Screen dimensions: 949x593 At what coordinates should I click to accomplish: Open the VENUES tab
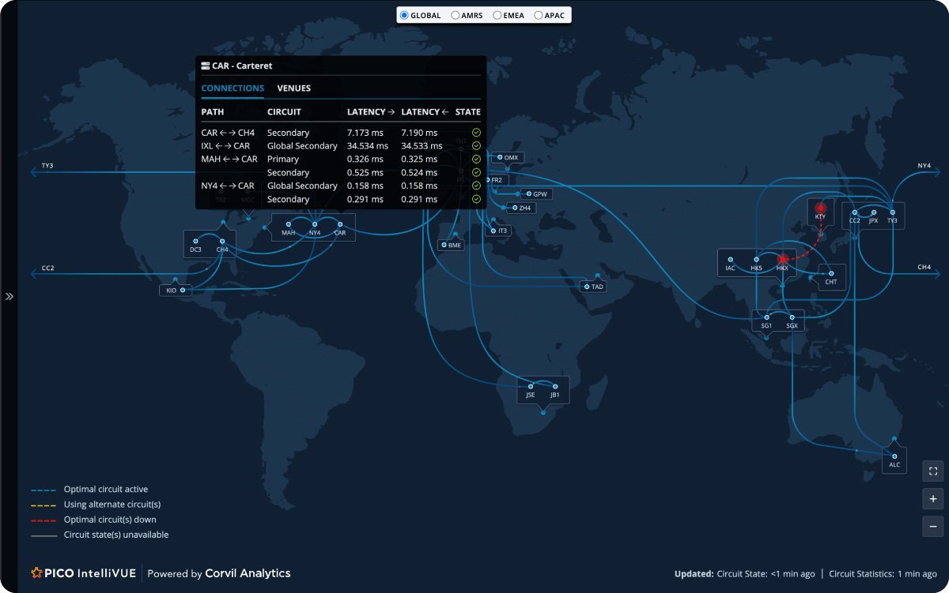(x=293, y=88)
